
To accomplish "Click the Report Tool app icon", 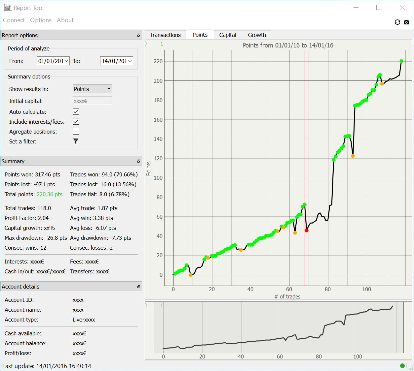I will 8,8.
